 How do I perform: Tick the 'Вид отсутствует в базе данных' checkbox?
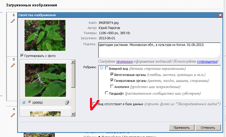[95, 104]
